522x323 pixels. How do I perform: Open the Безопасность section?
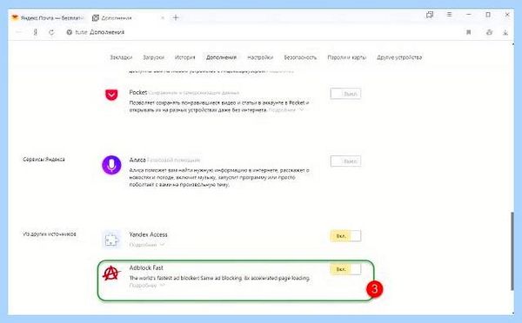[x=300, y=57]
